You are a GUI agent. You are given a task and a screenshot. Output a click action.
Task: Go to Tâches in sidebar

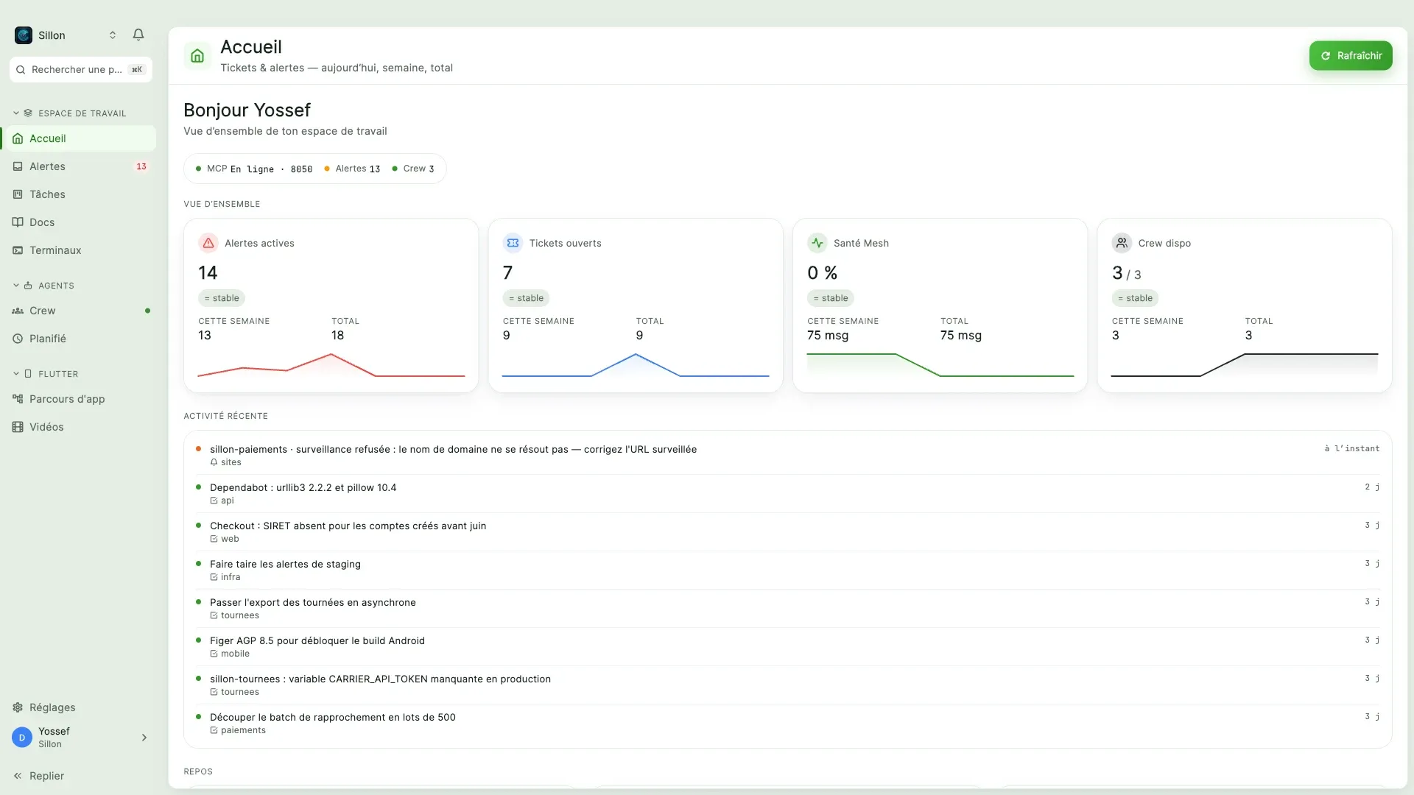(x=80, y=194)
